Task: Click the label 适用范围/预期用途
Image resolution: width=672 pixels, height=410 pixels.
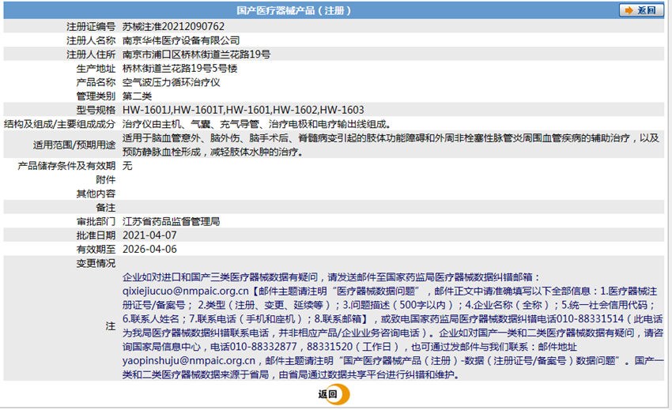Action: [x=74, y=145]
